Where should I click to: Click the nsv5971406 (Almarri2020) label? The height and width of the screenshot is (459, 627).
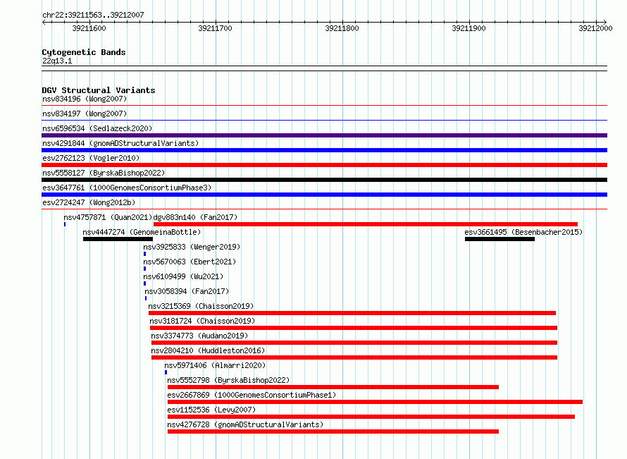pos(215,365)
